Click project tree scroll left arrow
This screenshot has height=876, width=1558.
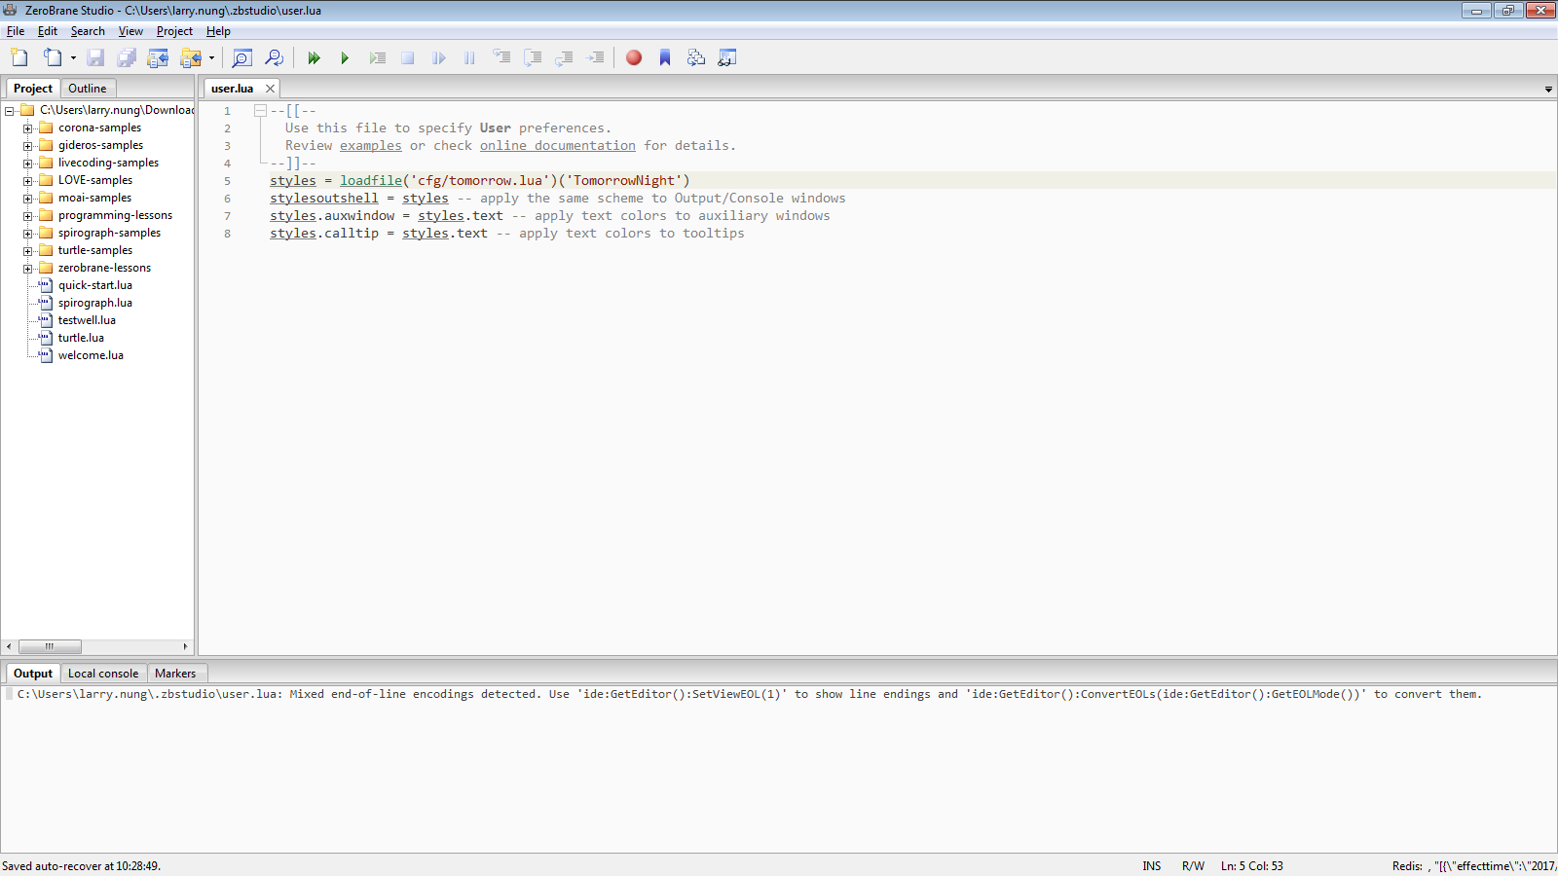tap(9, 646)
